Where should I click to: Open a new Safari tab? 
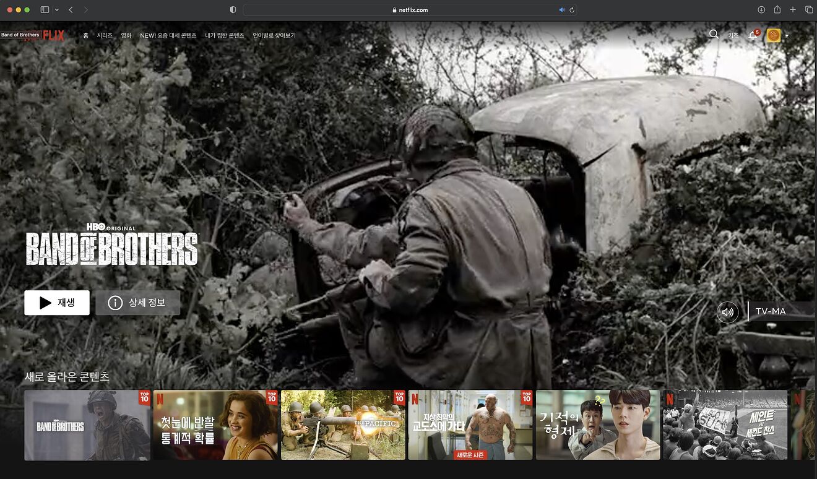tap(793, 10)
